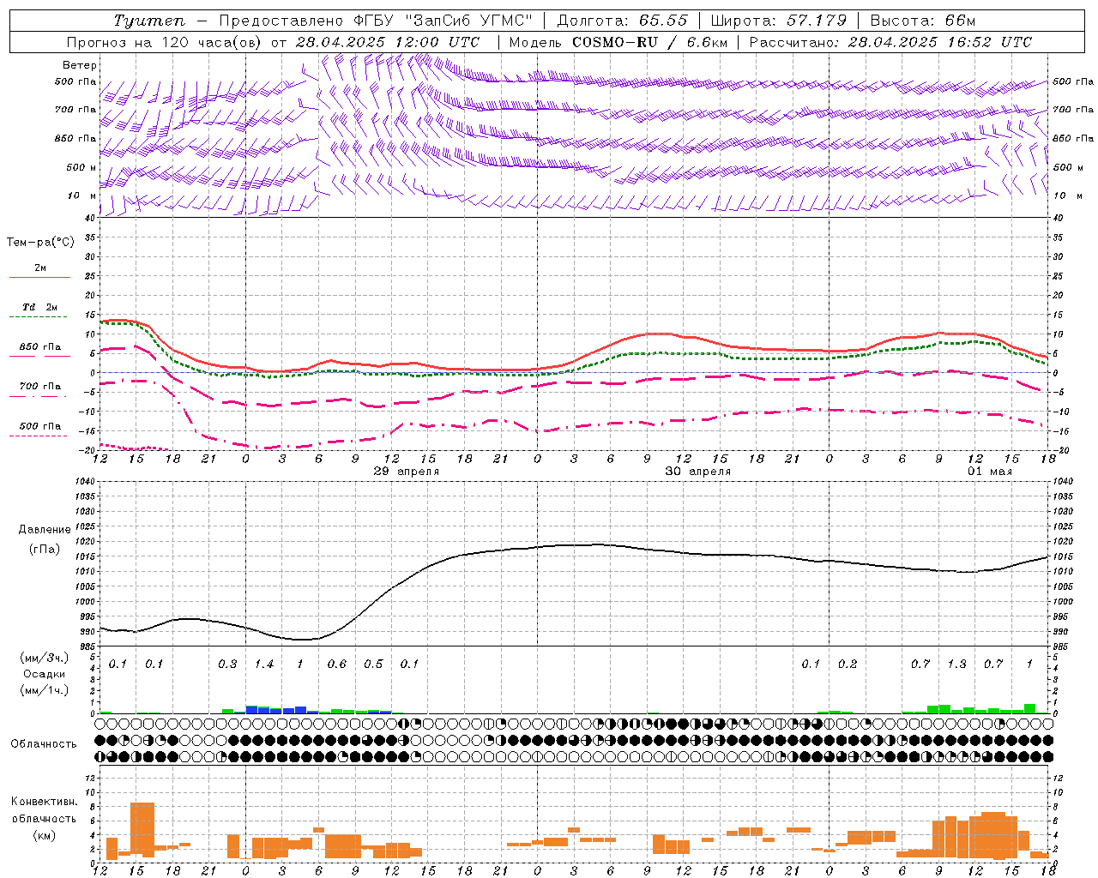Click the "(мм/1ч.)" precipitation unit label
The width and height of the screenshot is (1098, 878).
(45, 690)
